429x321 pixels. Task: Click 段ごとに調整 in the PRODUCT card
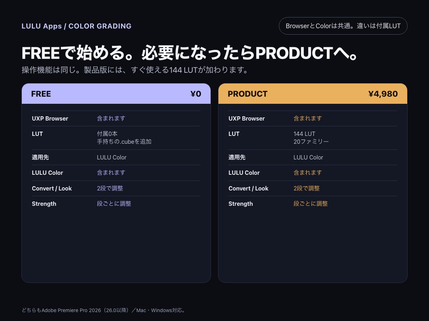tap(311, 204)
